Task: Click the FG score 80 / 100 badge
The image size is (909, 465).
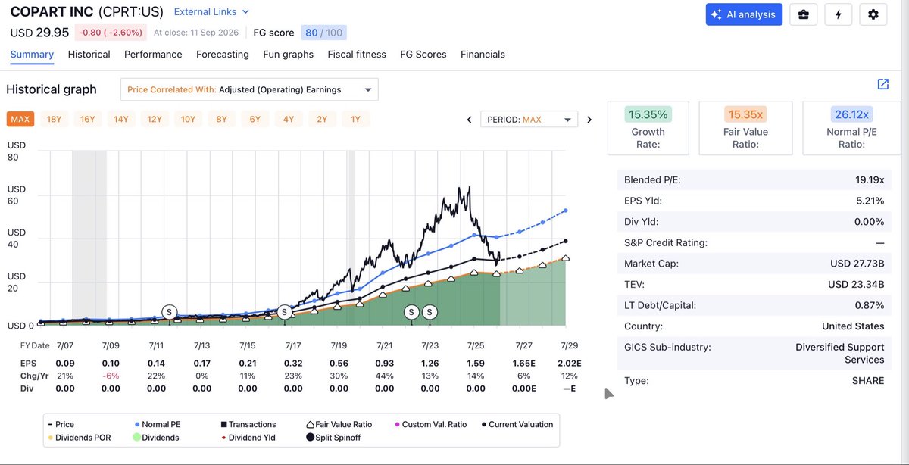Action: tap(323, 33)
